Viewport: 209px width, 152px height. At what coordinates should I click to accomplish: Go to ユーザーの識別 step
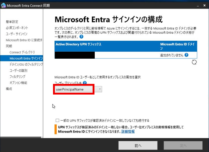tap(19, 70)
